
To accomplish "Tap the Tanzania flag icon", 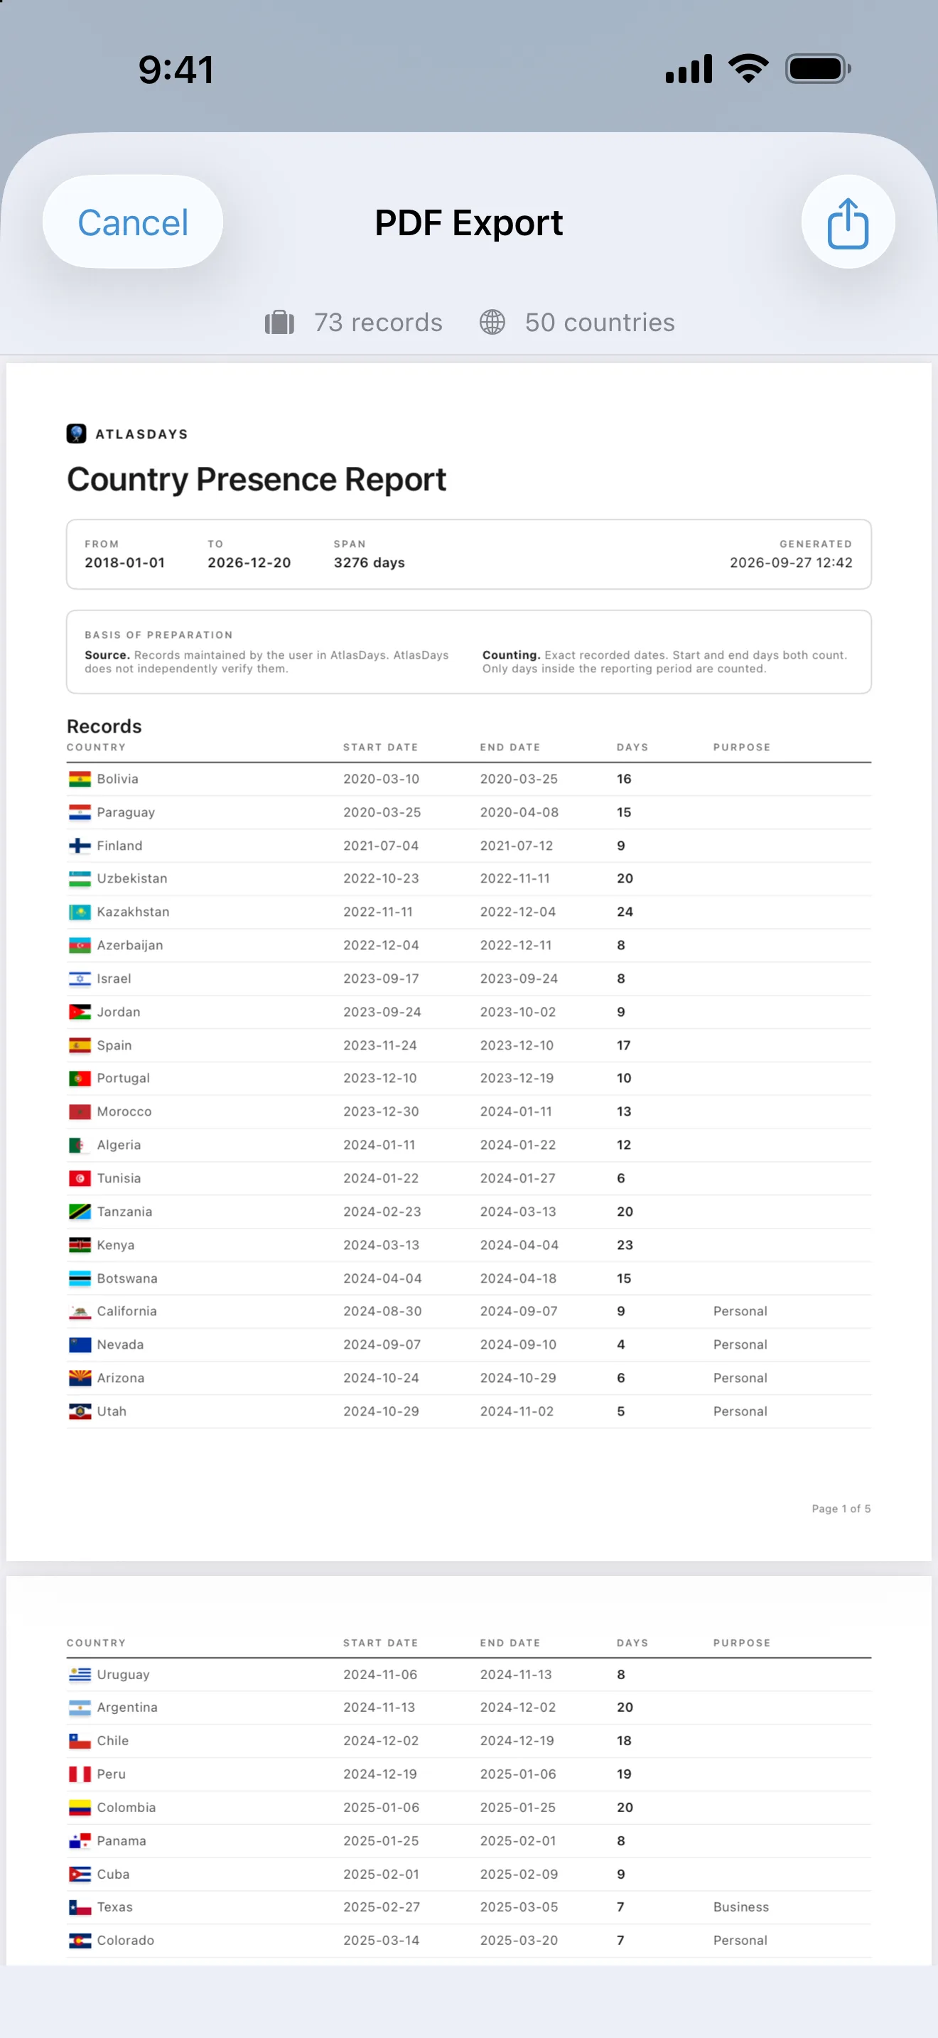I will point(80,1212).
